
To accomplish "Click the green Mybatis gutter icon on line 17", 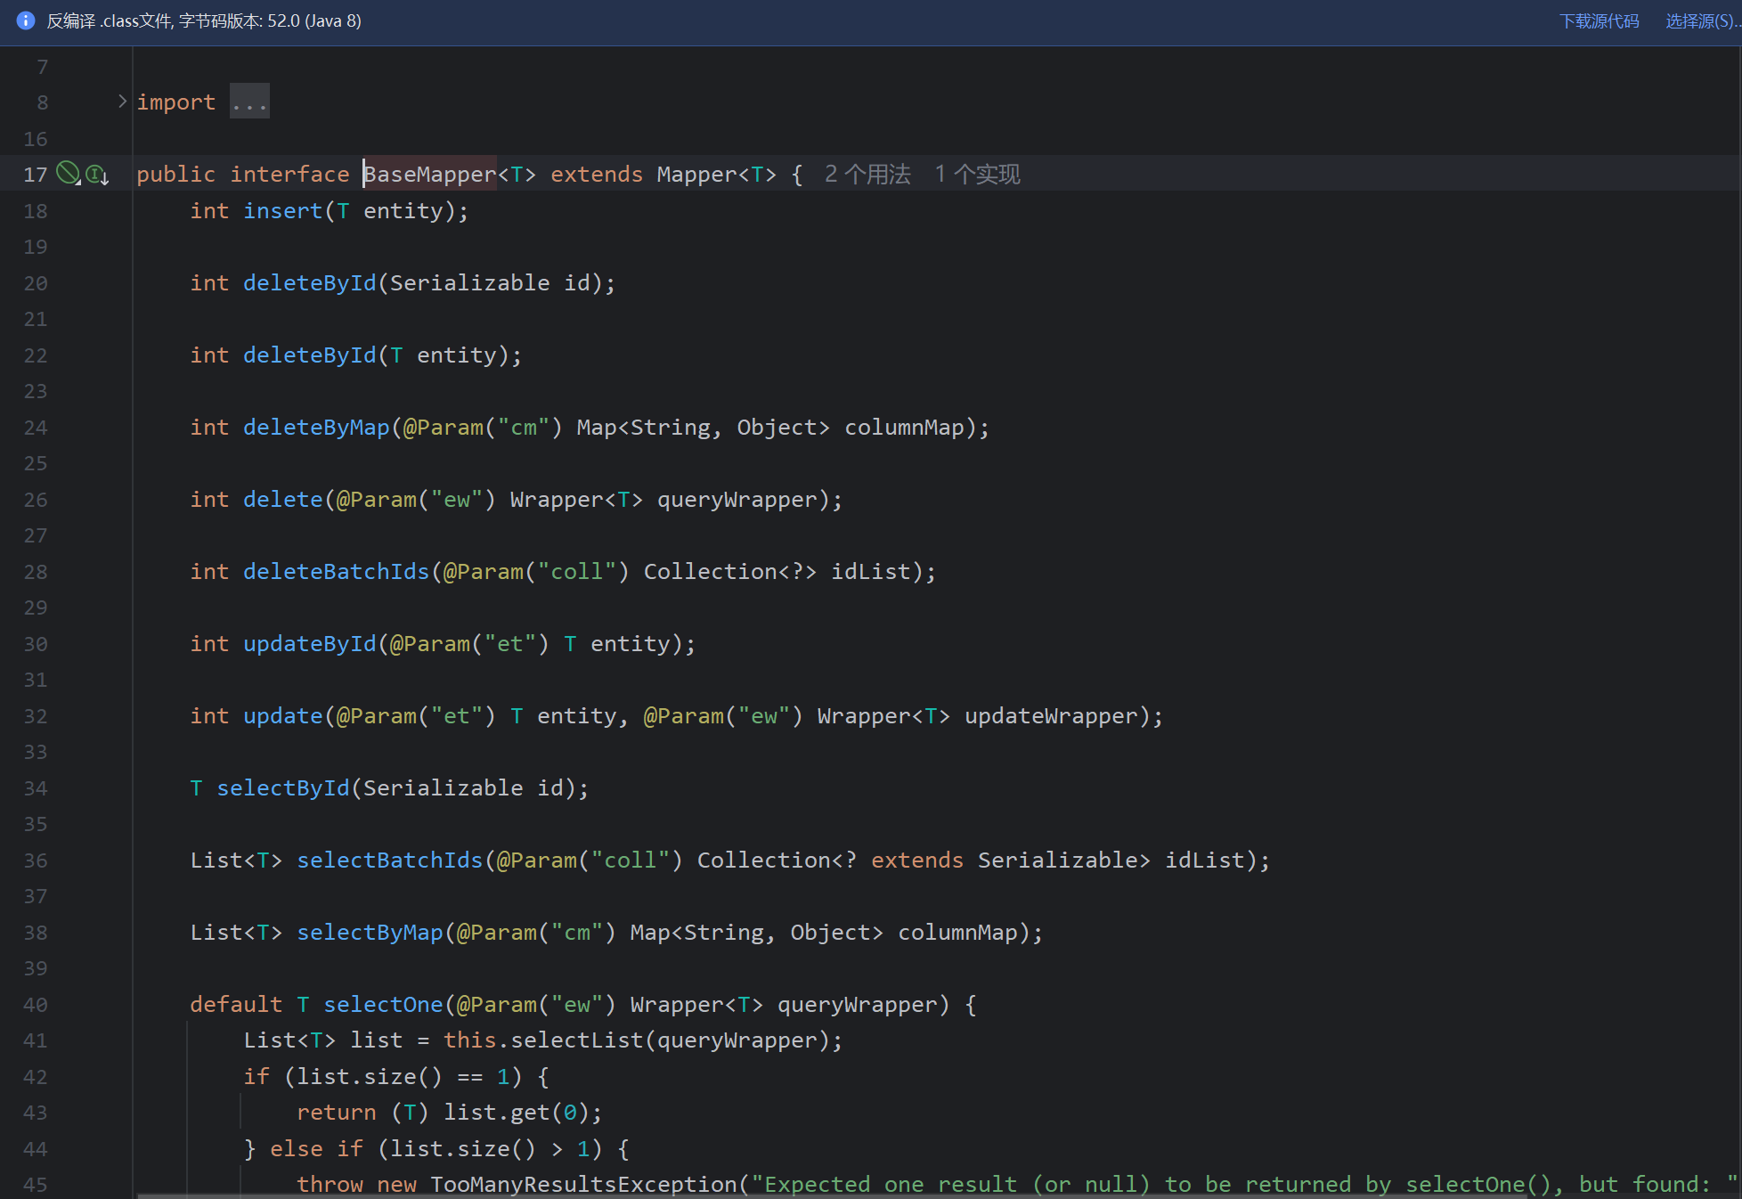I will pyautogui.click(x=68, y=173).
